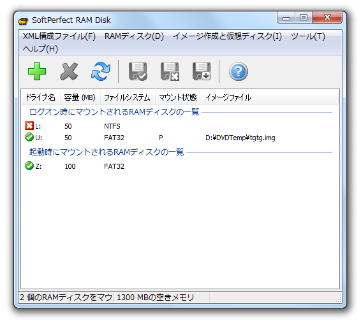361x323 pixels.
Task: Open the ツール(T) menu
Action: pos(308,36)
